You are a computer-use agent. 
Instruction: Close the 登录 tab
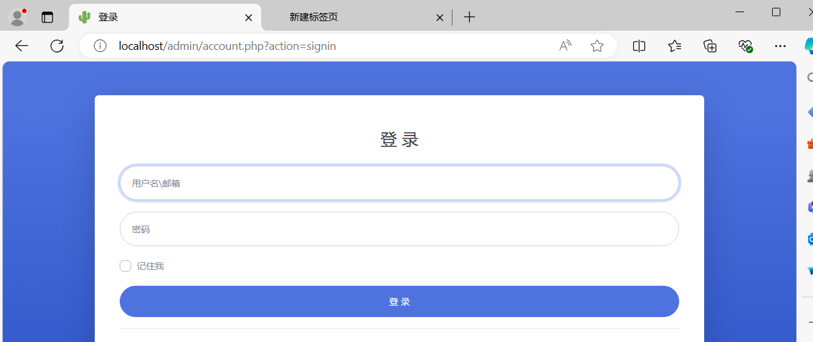pos(248,18)
